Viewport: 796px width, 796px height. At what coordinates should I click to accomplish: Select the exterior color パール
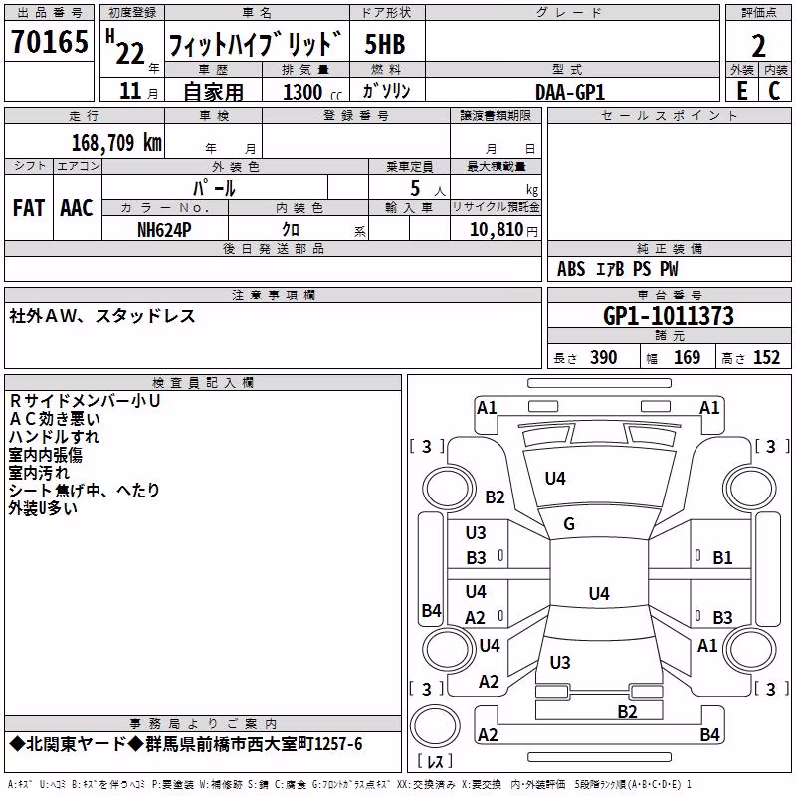click(214, 188)
